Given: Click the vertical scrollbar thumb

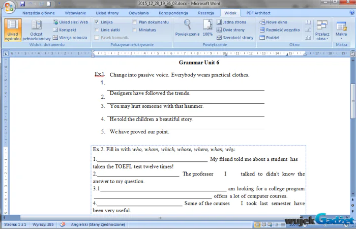Looking at the screenshot, I should point(352,101).
